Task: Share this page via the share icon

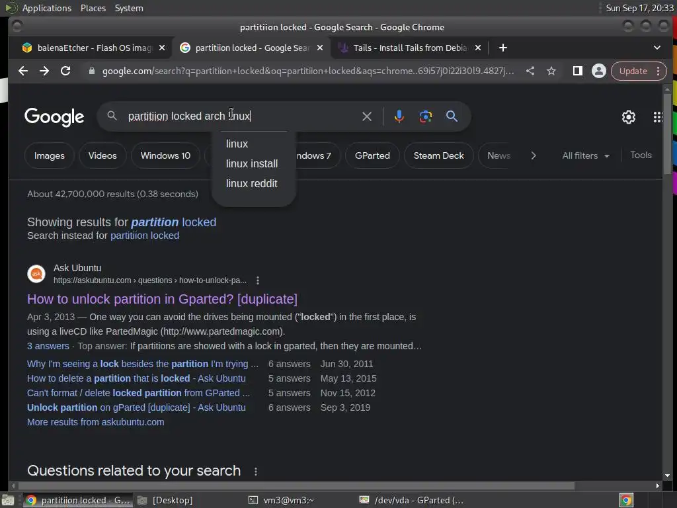Action: 530,71
